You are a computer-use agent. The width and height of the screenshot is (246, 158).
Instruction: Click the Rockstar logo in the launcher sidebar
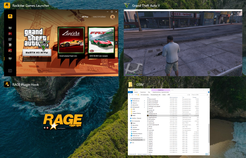(10, 16)
